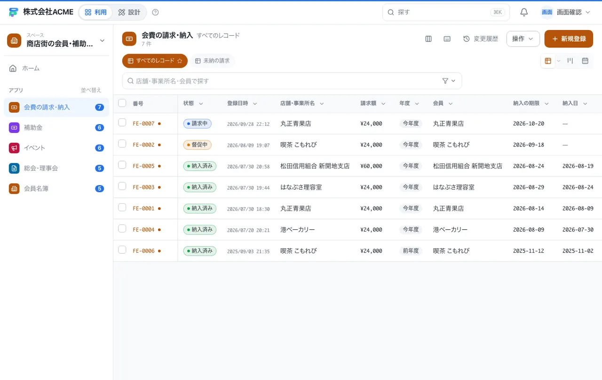
Task: Open the 画面確認 user menu
Action: click(x=565, y=12)
